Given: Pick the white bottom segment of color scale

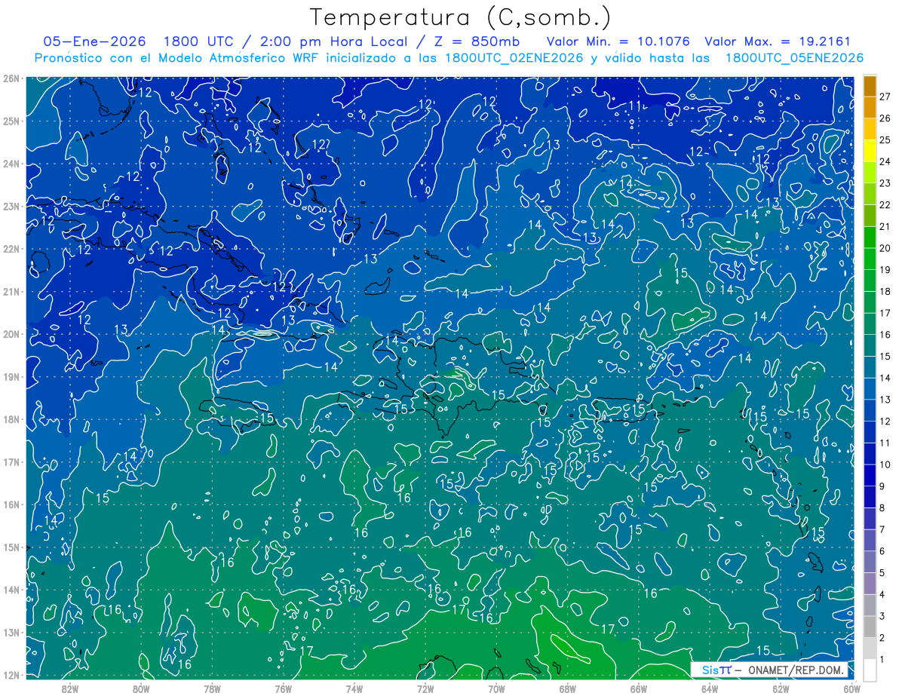Looking at the screenshot, I should (870, 670).
